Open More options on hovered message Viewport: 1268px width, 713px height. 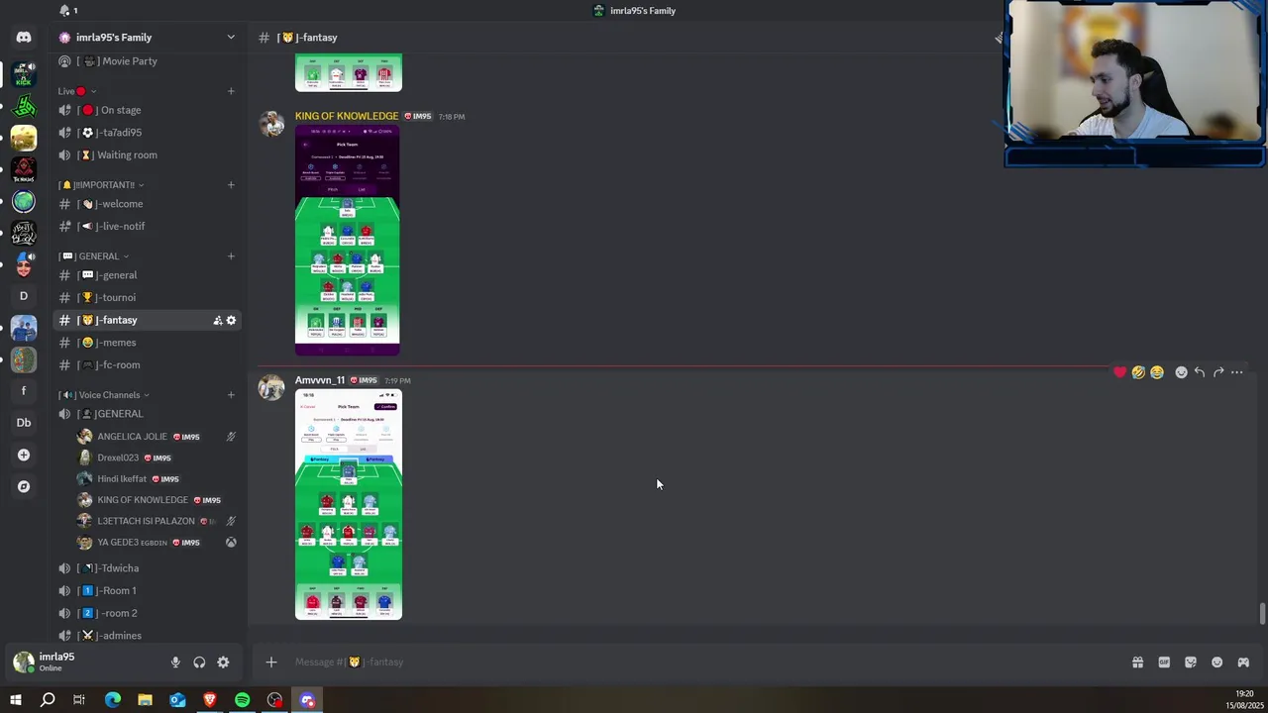click(1237, 372)
